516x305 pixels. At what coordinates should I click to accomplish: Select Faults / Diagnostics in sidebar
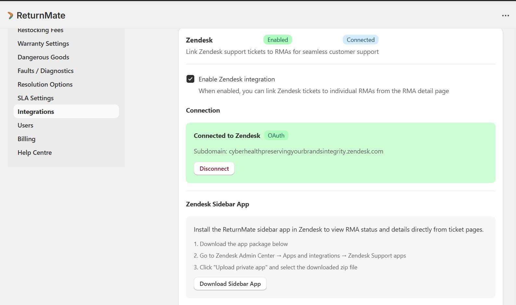point(45,71)
